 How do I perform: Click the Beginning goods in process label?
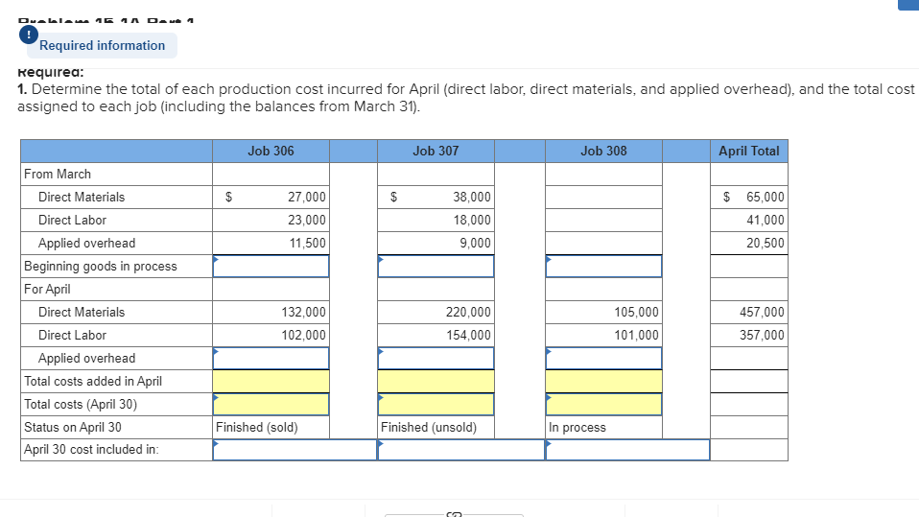tap(100, 266)
